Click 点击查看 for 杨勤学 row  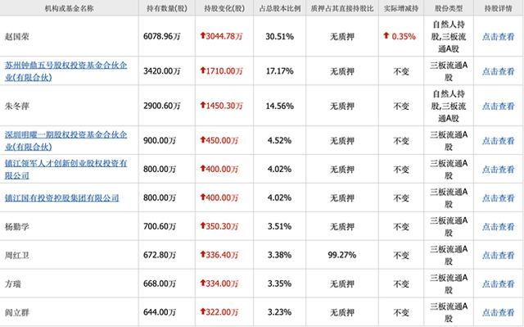(x=499, y=227)
